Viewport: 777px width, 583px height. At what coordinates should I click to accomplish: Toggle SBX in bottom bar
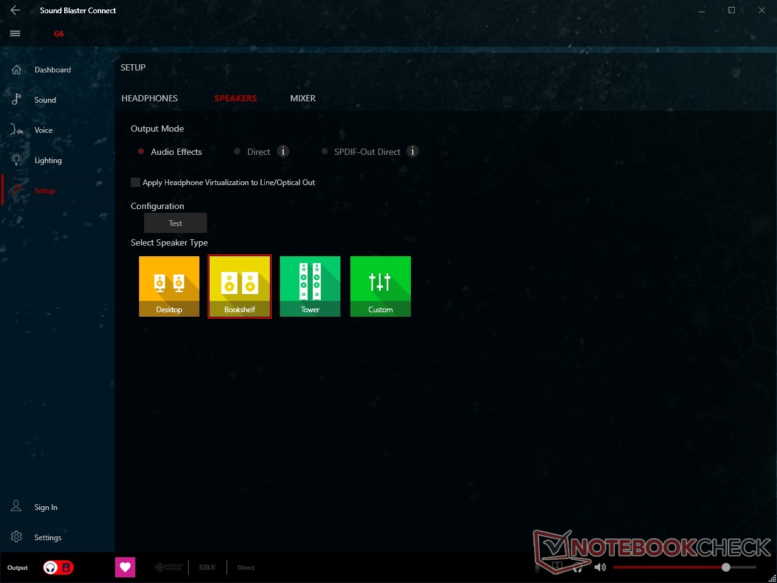click(x=207, y=567)
